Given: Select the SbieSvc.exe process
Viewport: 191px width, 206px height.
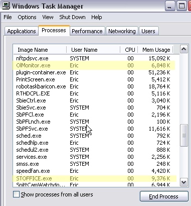Looking at the screenshot, I should pyautogui.click(x=94, y=108).
